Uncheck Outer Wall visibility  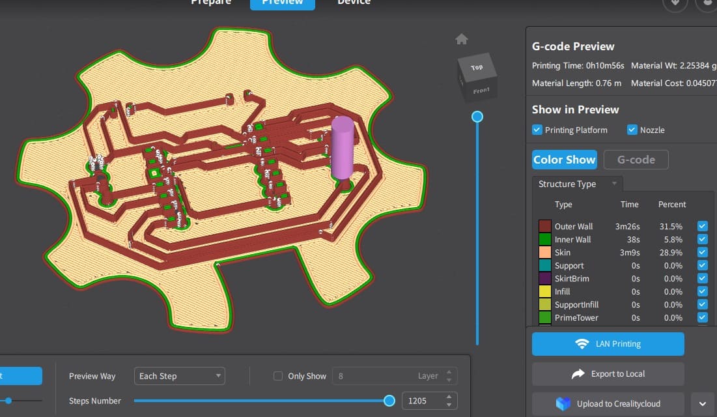[x=703, y=226]
